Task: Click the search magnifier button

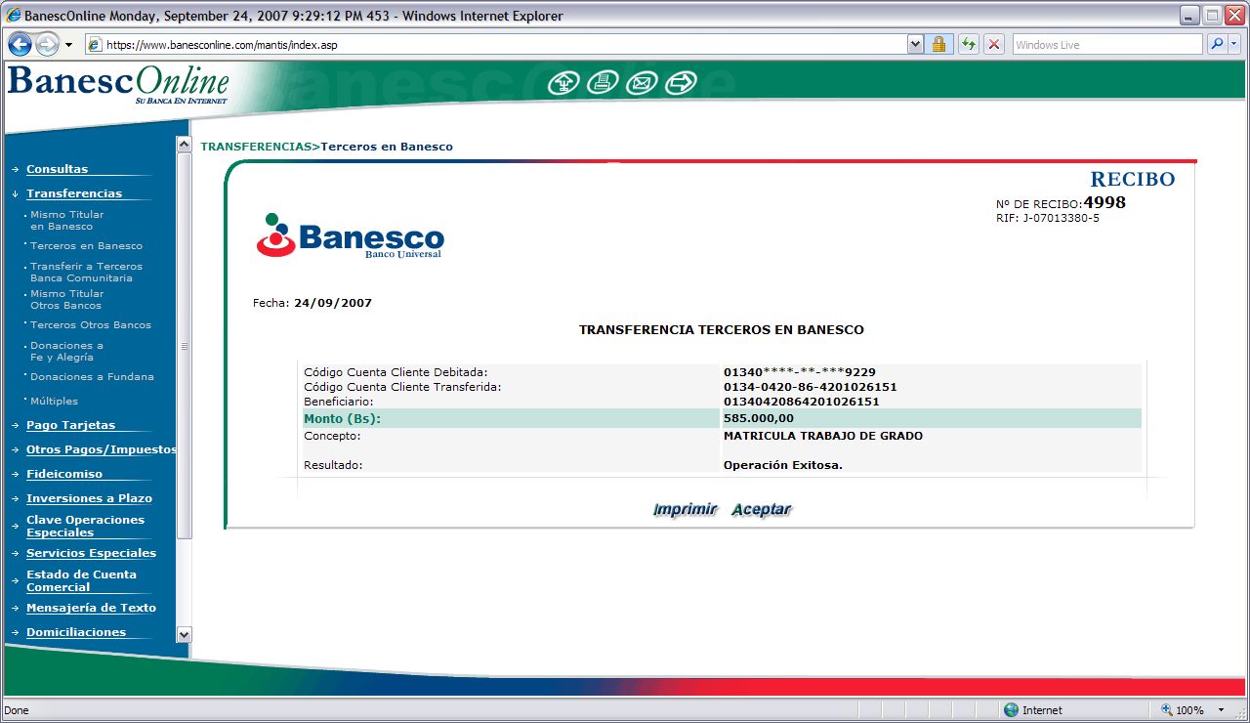Action: click(1217, 45)
